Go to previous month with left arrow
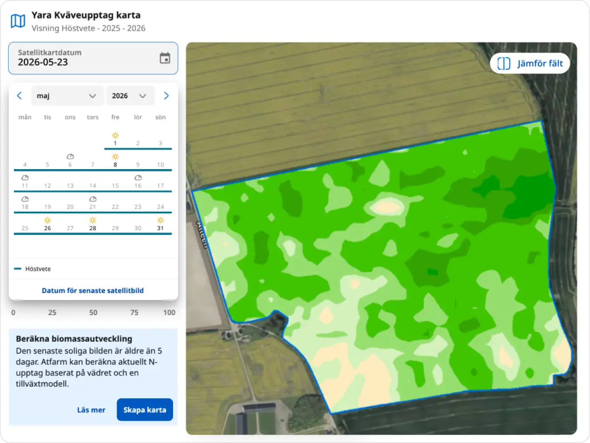 [x=19, y=95]
